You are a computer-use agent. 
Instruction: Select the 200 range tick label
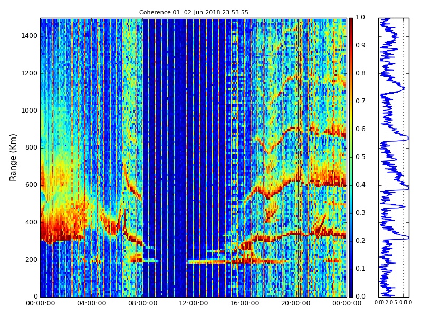click(x=31, y=260)
